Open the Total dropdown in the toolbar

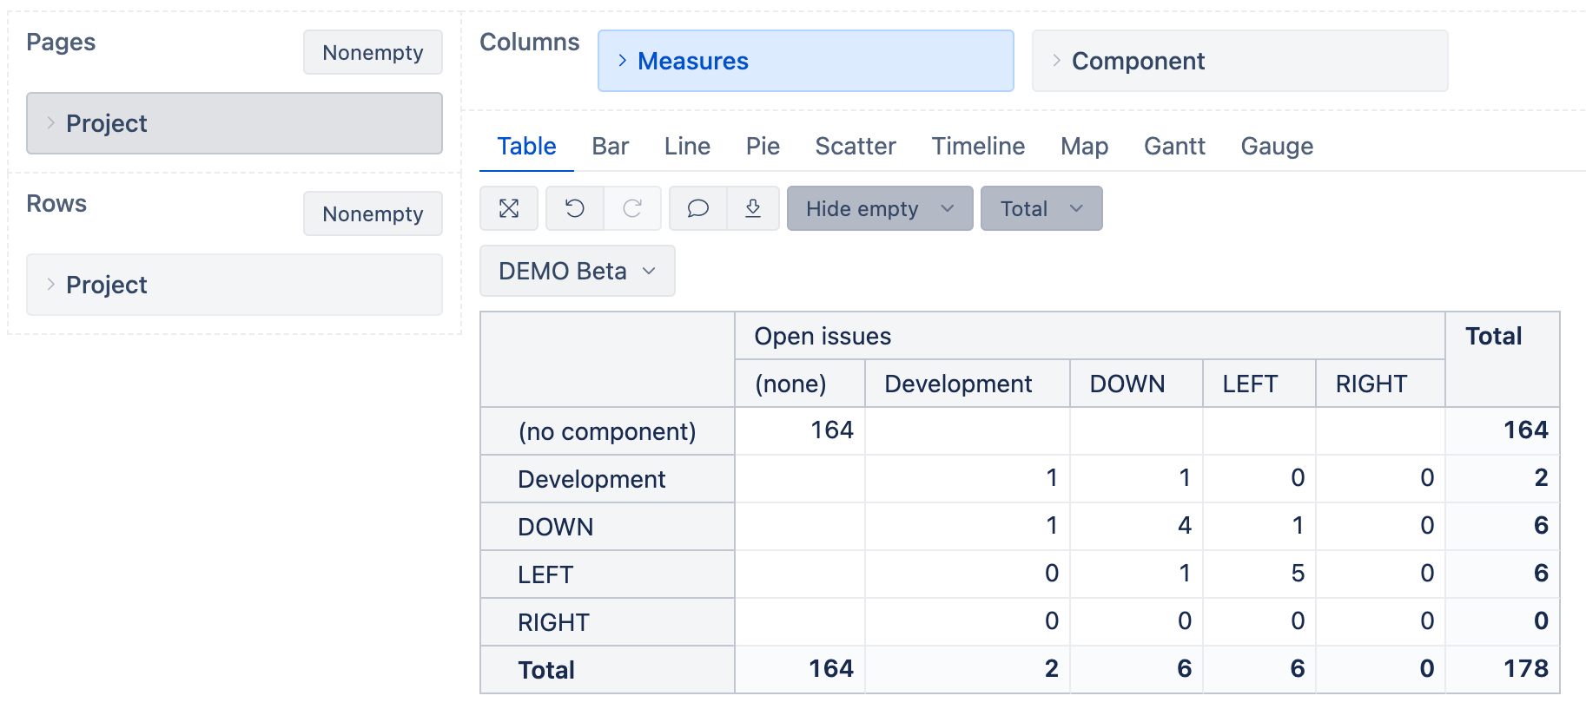click(x=1041, y=208)
